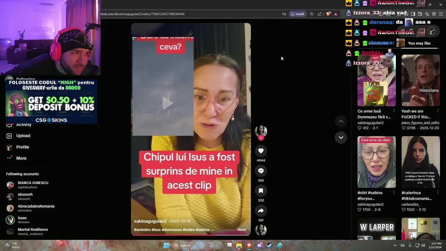Like the video via the heart icon
Viewport: 446px width, 251px height.
pyautogui.click(x=261, y=151)
